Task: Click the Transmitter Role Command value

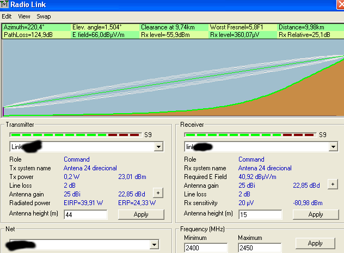Action: pyautogui.click(x=77, y=159)
